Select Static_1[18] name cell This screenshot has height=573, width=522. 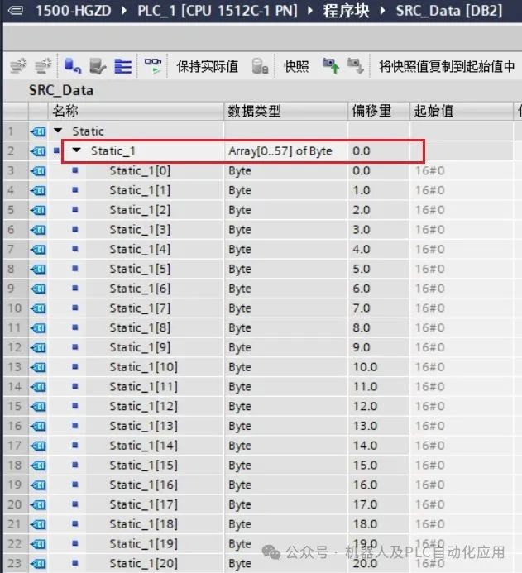tap(155, 524)
